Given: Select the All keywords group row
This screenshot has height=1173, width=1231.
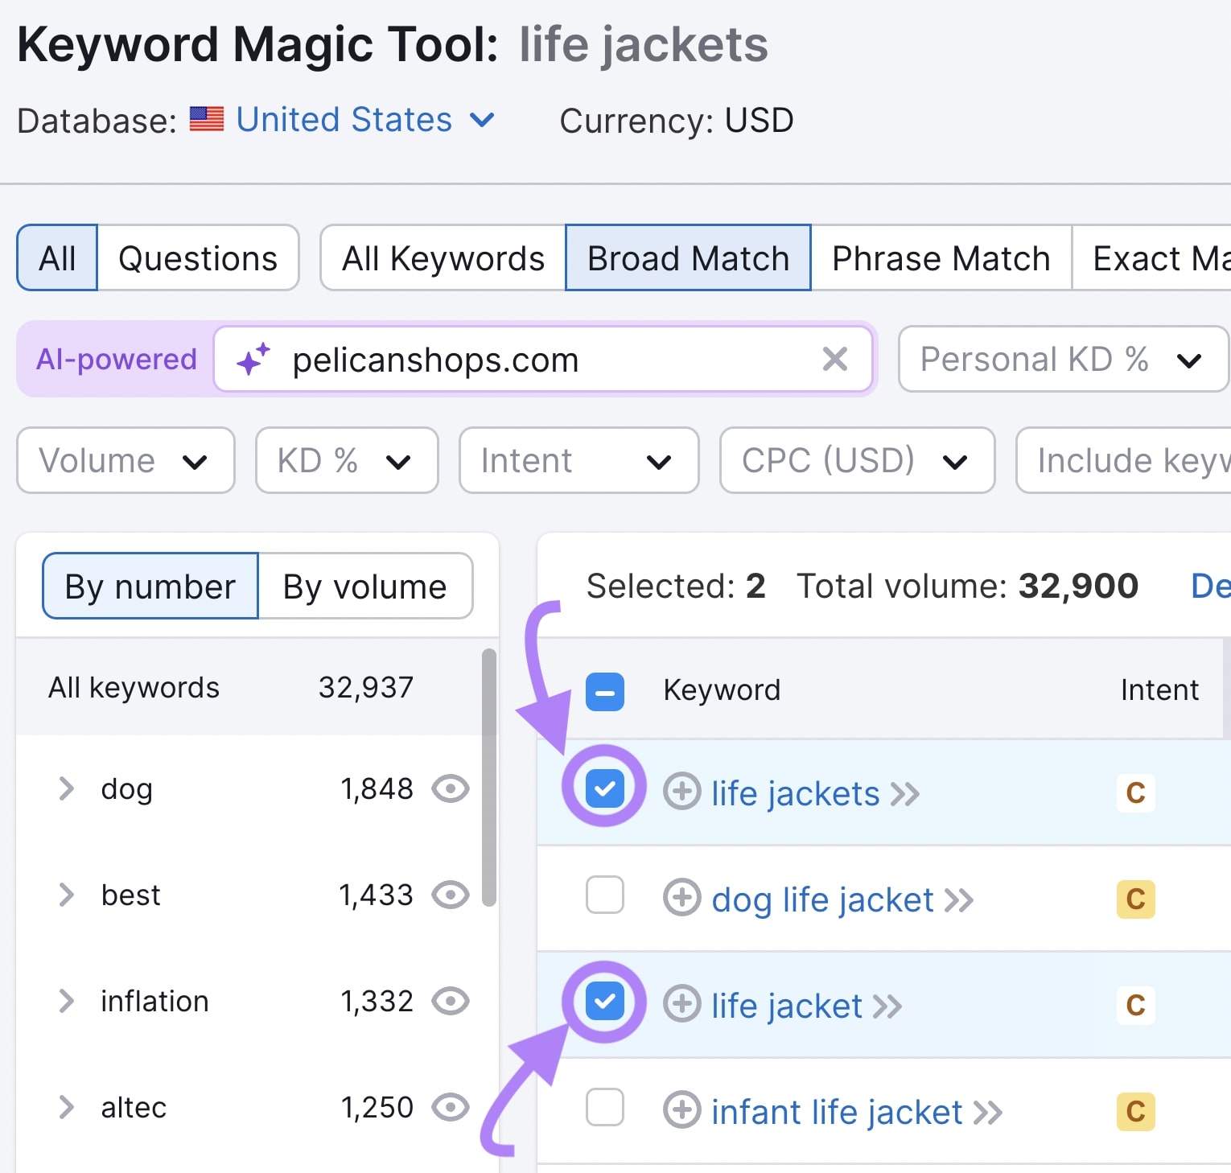Looking at the screenshot, I should pyautogui.click(x=248, y=687).
